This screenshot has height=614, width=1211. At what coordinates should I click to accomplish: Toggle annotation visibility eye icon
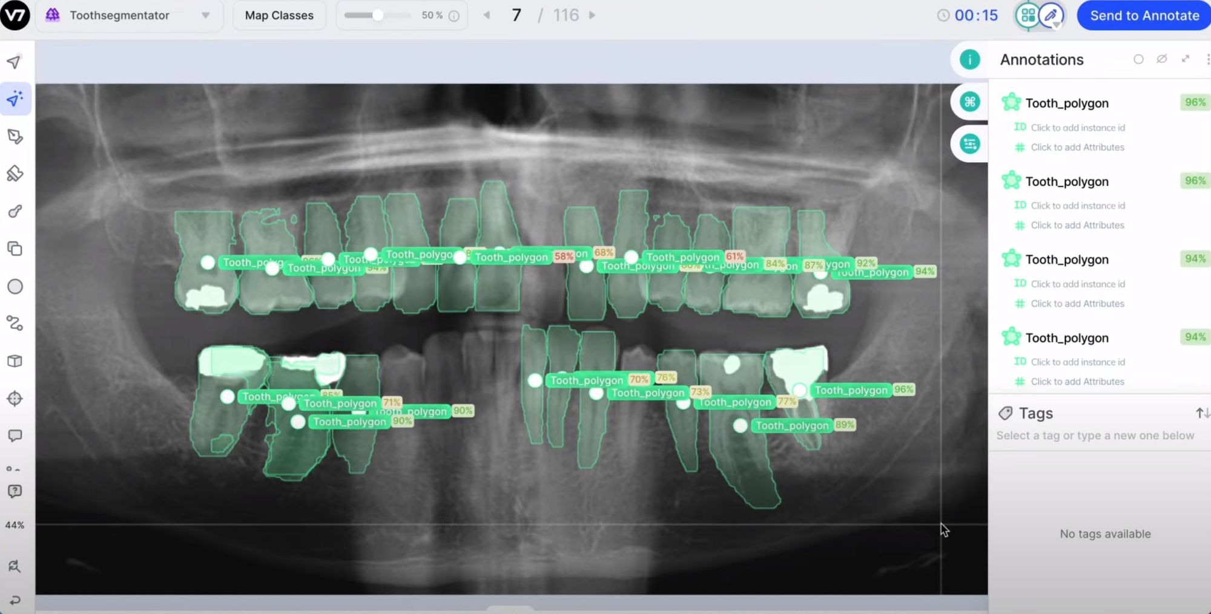[1161, 59]
